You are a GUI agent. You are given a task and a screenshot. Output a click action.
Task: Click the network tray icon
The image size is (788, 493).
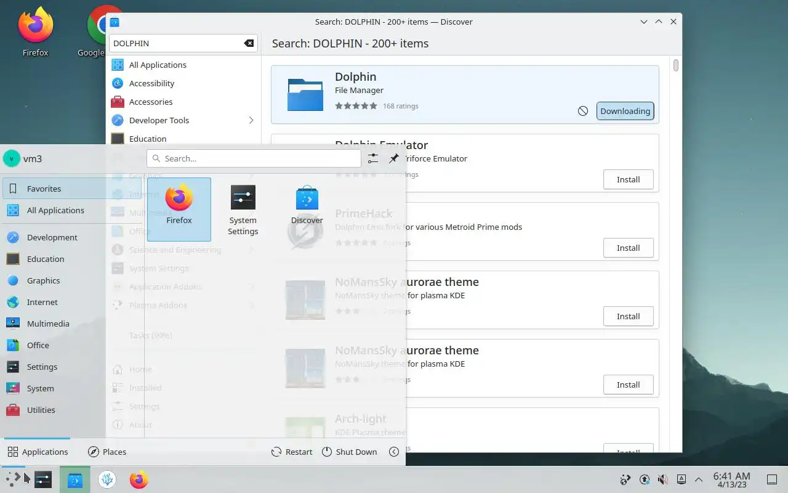click(x=625, y=479)
